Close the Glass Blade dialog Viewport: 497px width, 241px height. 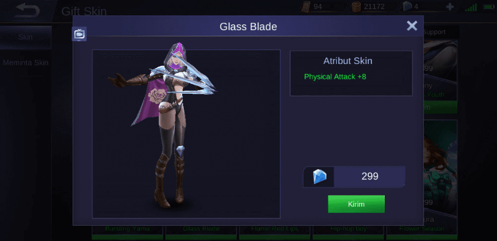coord(412,26)
